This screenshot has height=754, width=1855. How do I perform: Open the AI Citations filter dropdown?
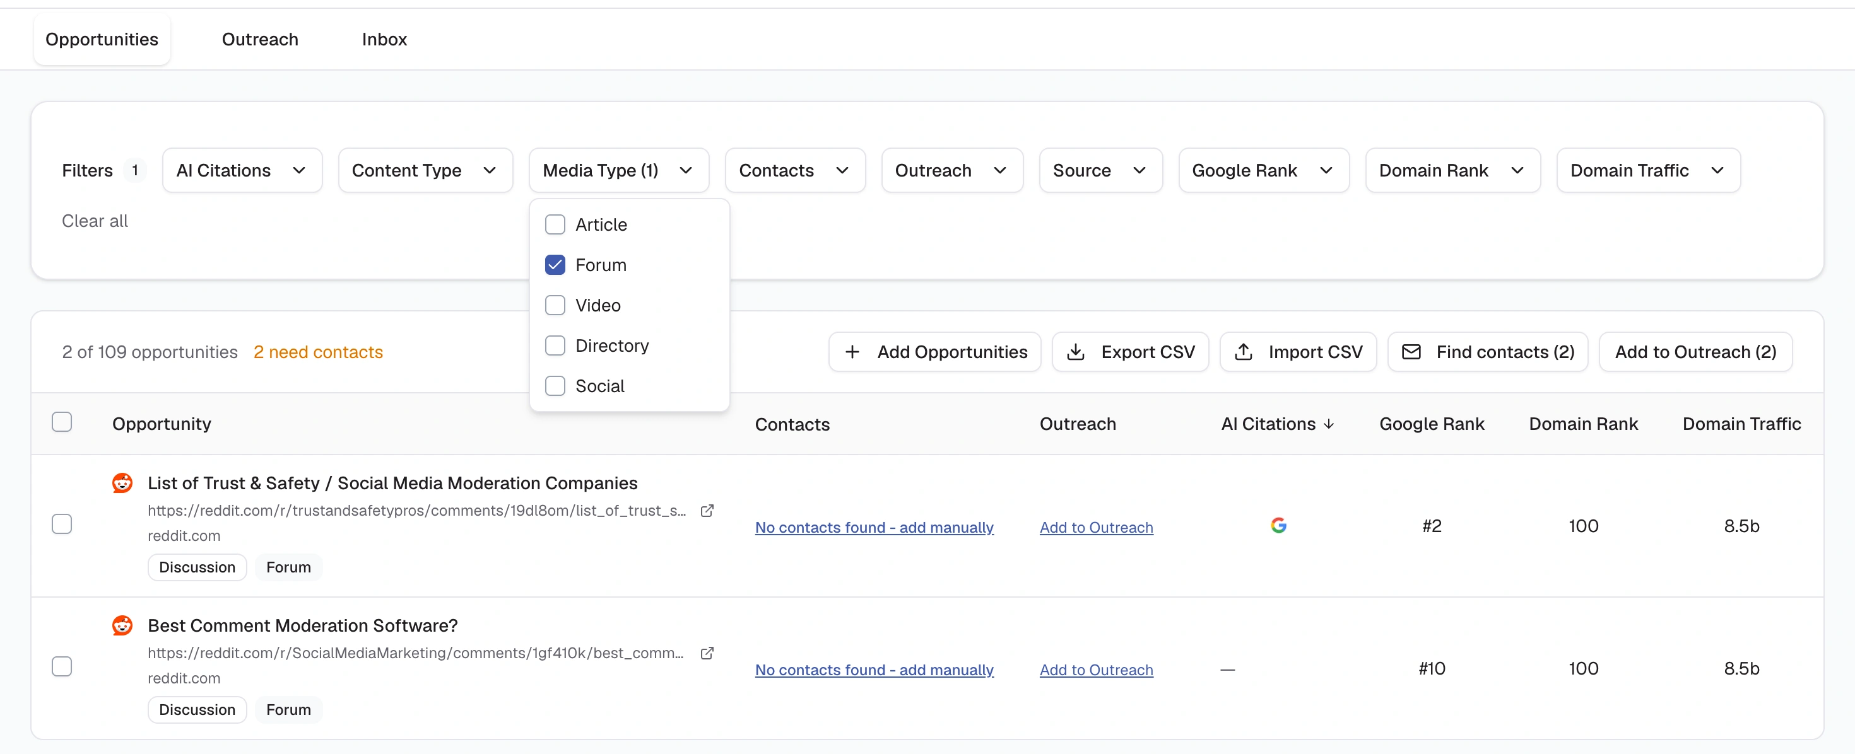242,170
